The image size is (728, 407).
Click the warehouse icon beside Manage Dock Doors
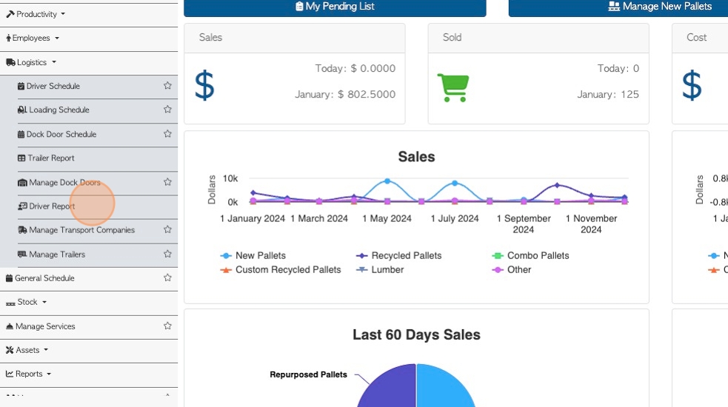click(22, 182)
